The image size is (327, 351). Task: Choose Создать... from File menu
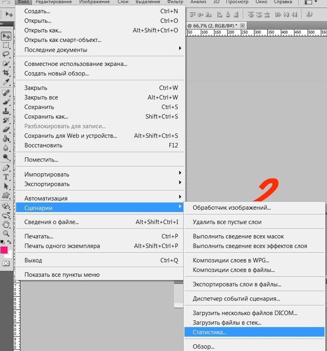click(101, 11)
